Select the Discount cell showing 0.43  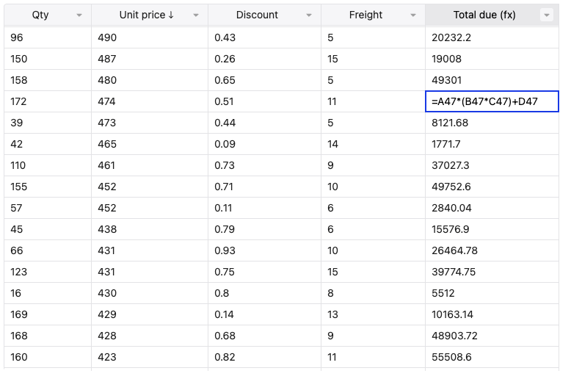[x=265, y=37]
